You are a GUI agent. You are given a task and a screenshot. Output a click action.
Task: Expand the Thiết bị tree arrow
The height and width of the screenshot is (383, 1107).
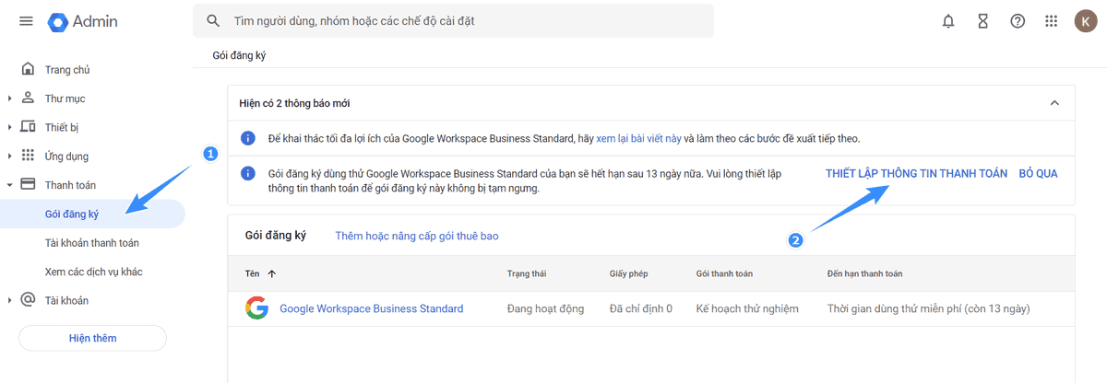click(x=9, y=127)
